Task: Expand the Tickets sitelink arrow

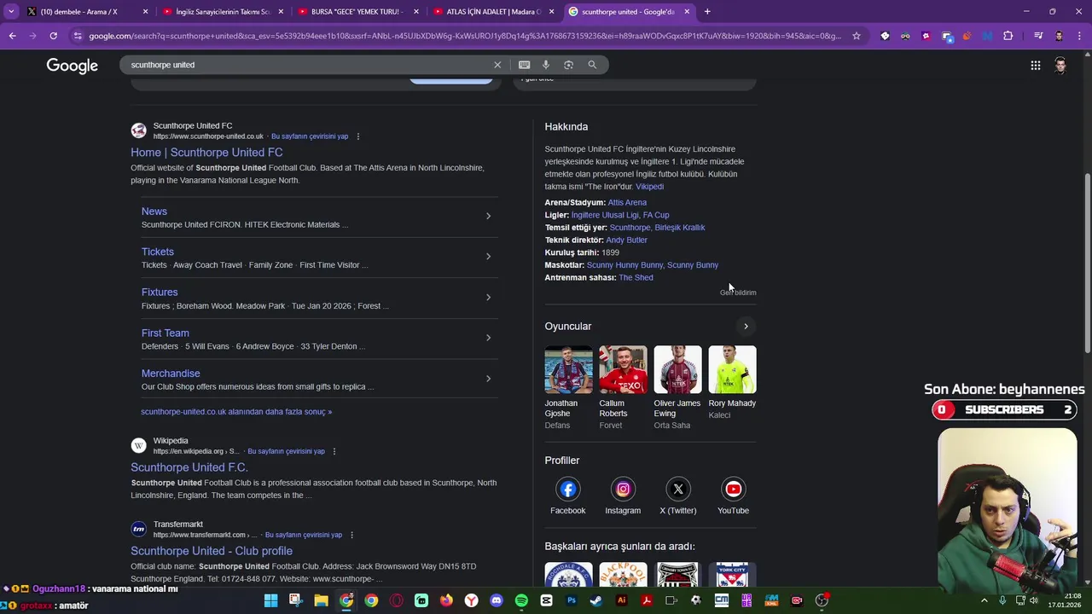Action: pyautogui.click(x=488, y=257)
